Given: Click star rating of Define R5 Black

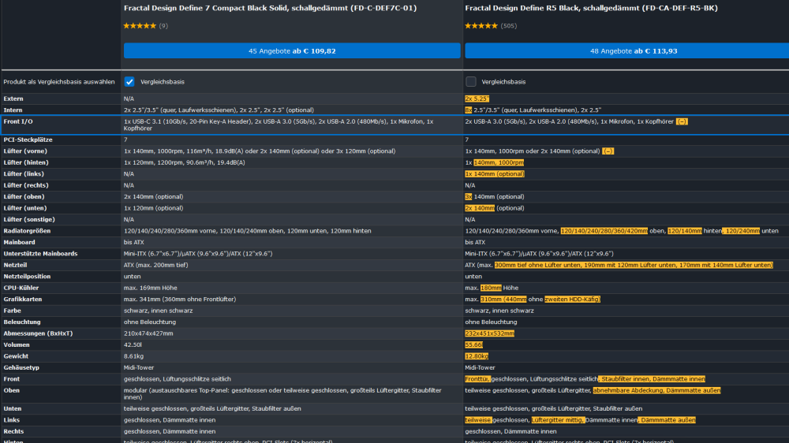Looking at the screenshot, I should click(481, 26).
